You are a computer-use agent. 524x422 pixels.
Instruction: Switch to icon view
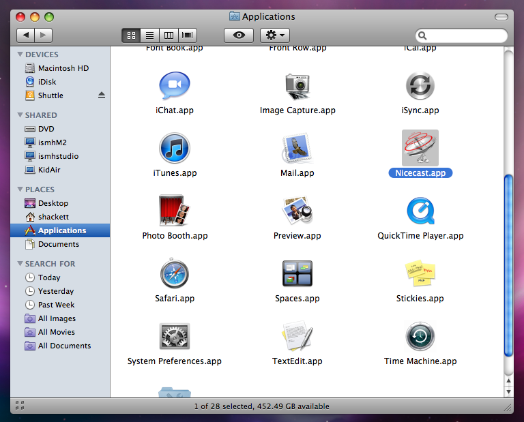pos(131,35)
